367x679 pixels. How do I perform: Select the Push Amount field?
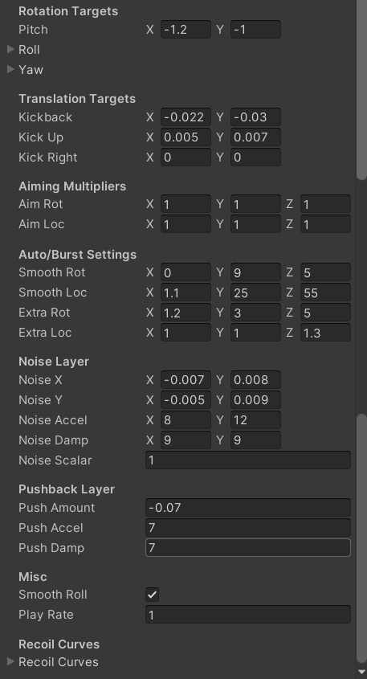(x=248, y=508)
